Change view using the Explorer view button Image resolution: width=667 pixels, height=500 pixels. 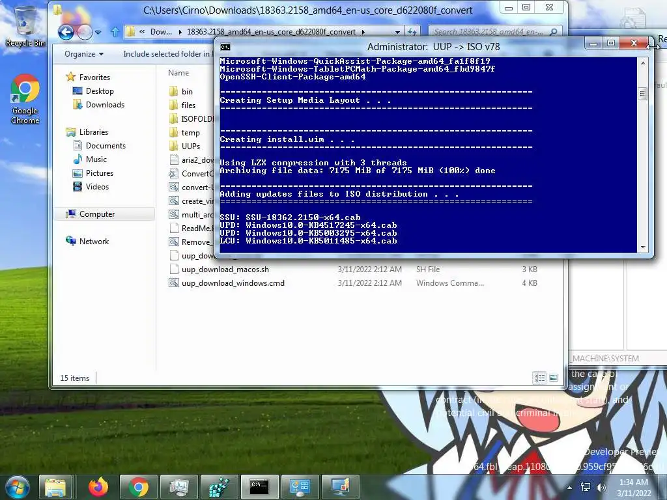click(539, 378)
